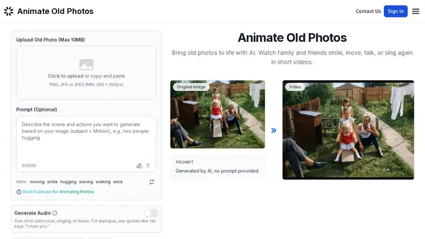Image resolution: width=425 pixels, height=239 pixels.
Task: Click the 'Original image' badge
Action: click(191, 87)
